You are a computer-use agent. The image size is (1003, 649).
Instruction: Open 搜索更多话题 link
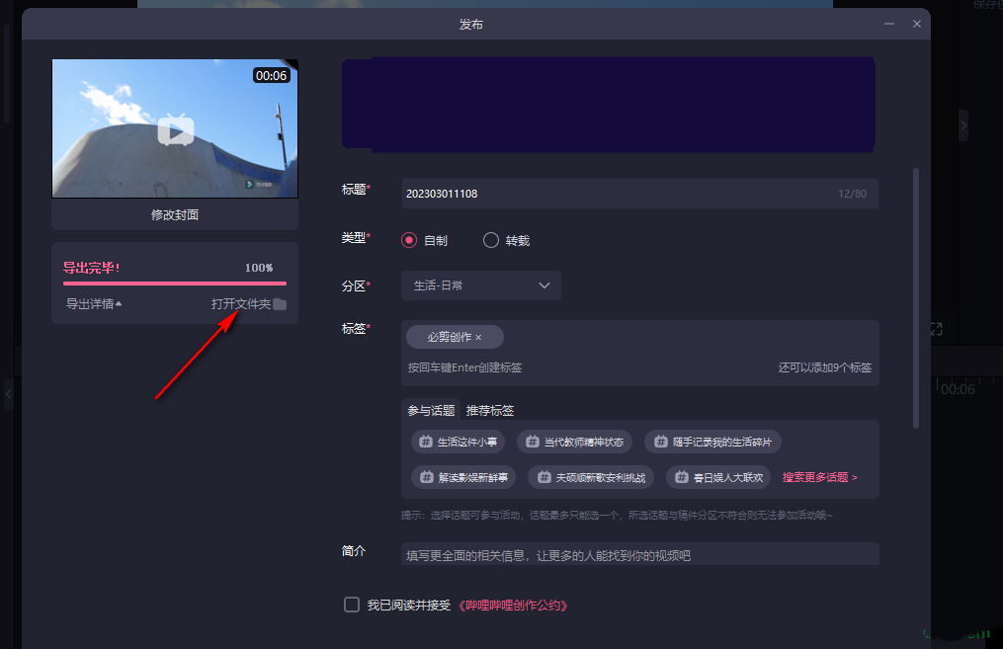[x=820, y=478]
